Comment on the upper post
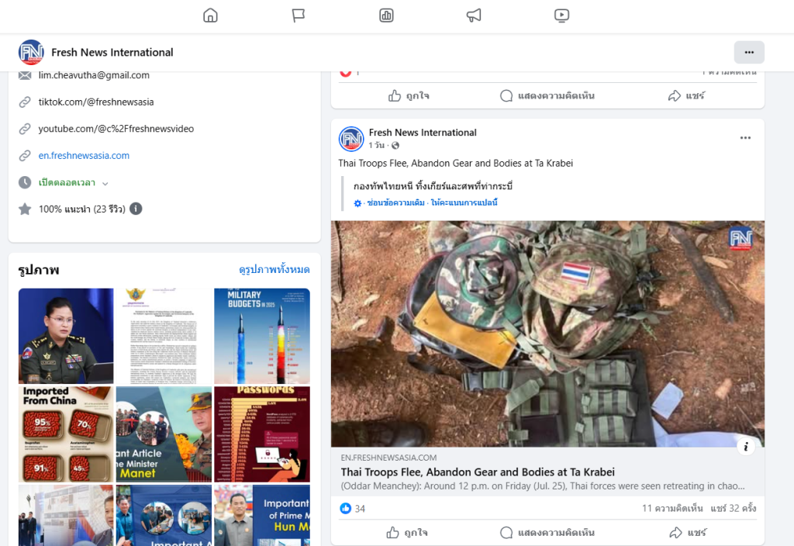The height and width of the screenshot is (546, 794). [547, 95]
